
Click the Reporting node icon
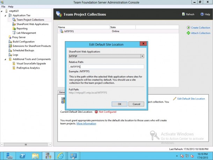(x=14, y=28)
